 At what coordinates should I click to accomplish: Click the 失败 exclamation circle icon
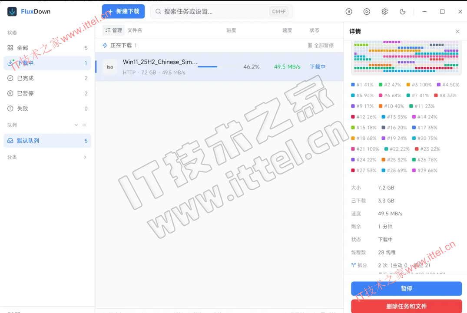[x=10, y=108]
